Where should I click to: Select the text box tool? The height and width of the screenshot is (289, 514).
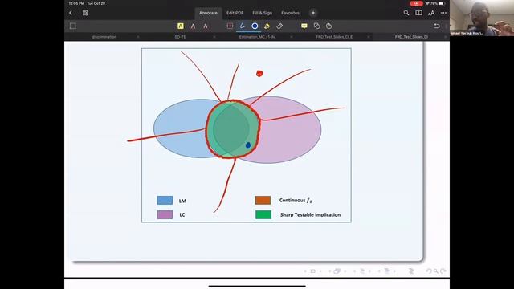230,26
